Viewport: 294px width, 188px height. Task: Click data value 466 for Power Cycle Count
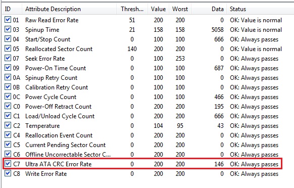click(219, 97)
